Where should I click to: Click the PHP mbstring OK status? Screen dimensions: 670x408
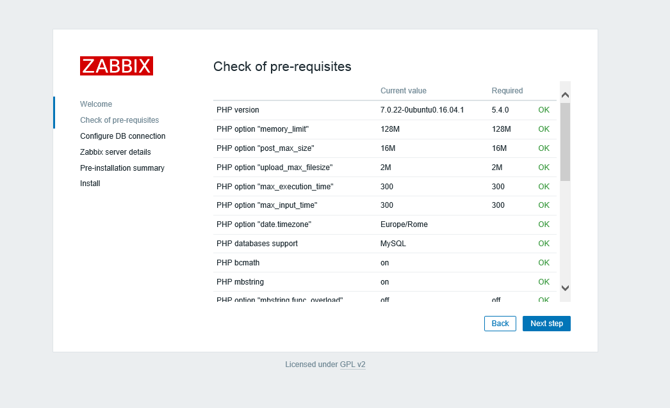coord(544,281)
